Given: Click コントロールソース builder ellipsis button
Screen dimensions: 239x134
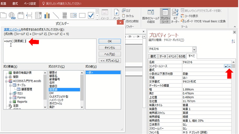Looking at the screenshot, I should click(x=230, y=66).
